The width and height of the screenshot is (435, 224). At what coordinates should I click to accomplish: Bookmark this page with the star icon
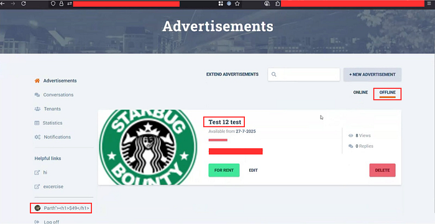coord(237,4)
